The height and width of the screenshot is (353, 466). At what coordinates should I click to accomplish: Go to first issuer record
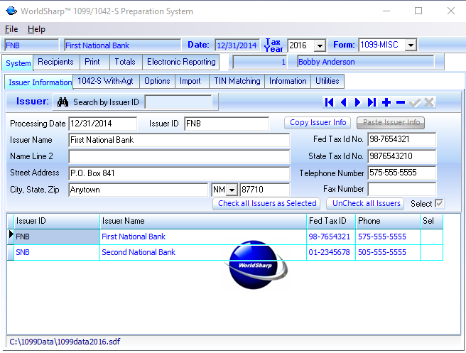pyautogui.click(x=330, y=102)
